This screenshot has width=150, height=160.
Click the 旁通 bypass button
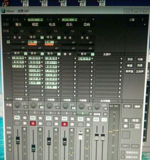[135, 120]
